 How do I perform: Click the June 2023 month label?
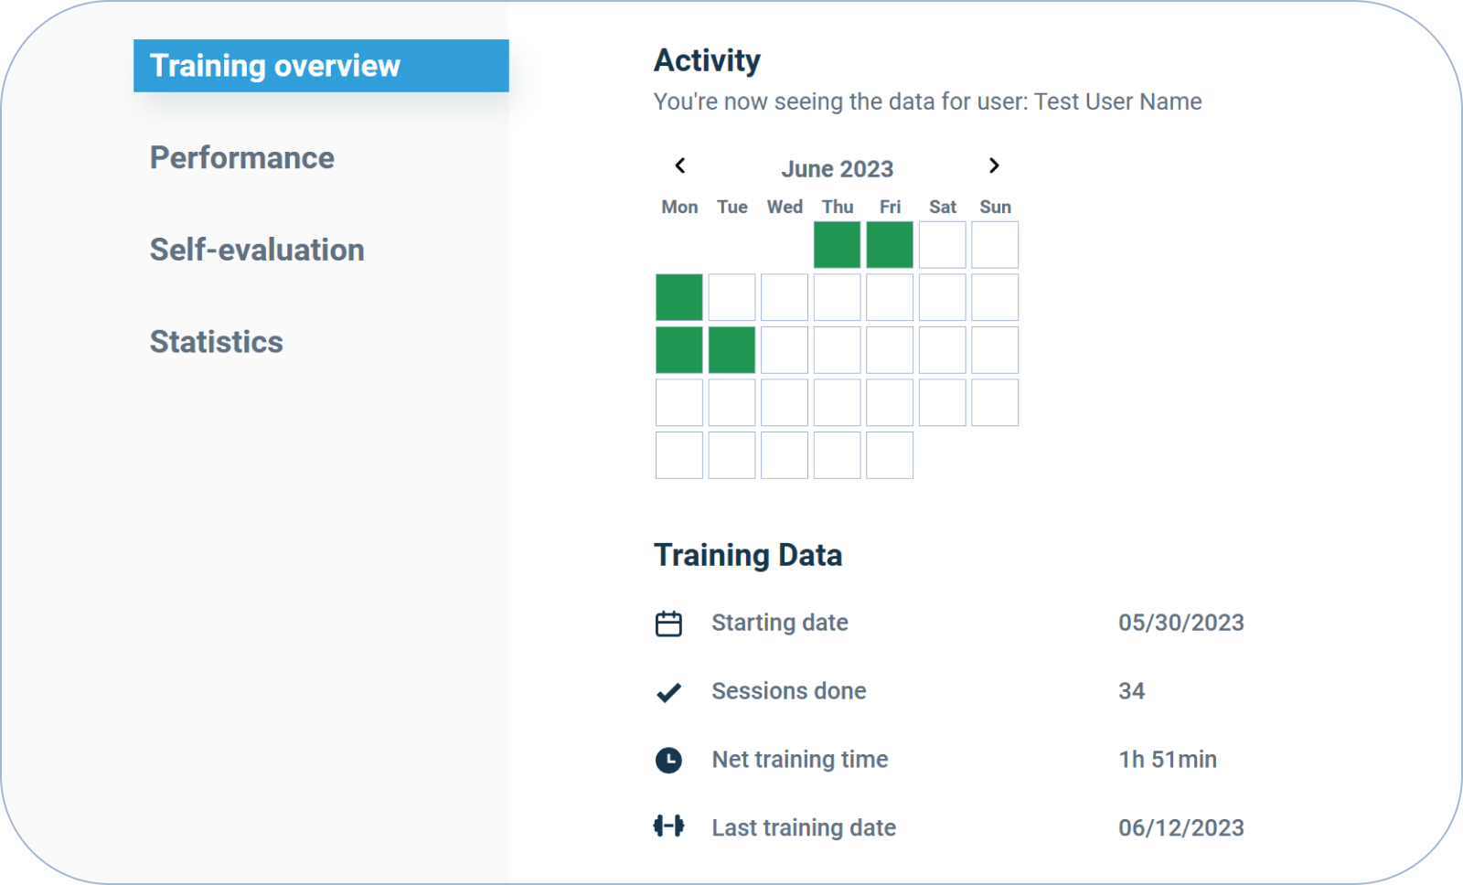837,169
